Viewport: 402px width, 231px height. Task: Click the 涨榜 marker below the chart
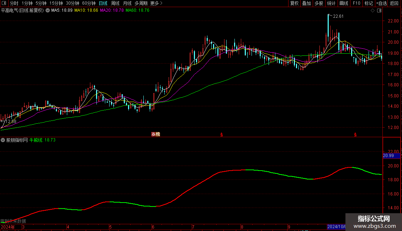[x=155, y=134]
